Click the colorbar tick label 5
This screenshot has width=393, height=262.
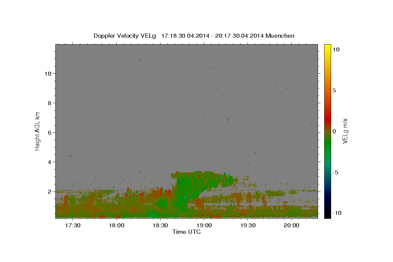(334, 90)
